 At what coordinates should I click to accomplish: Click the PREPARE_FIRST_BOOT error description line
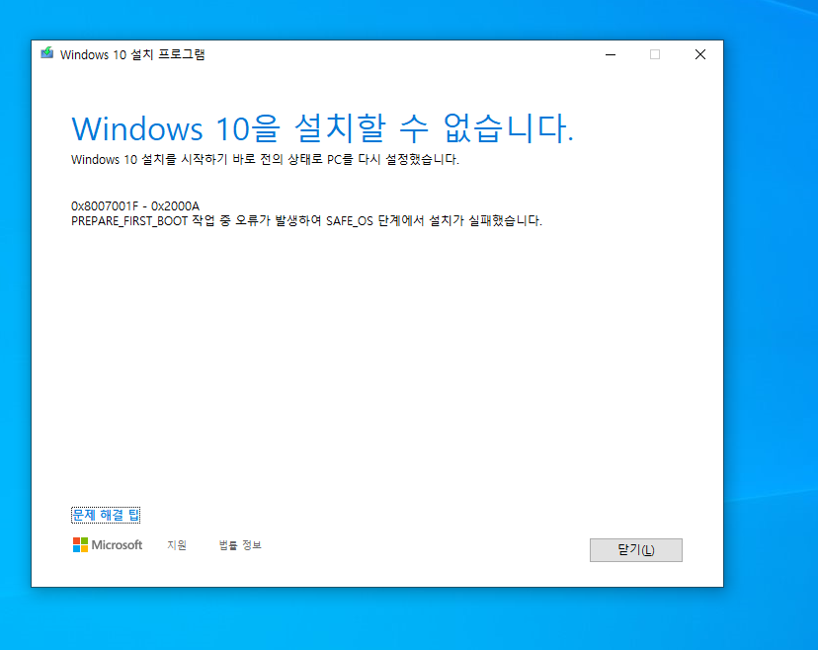tap(306, 220)
